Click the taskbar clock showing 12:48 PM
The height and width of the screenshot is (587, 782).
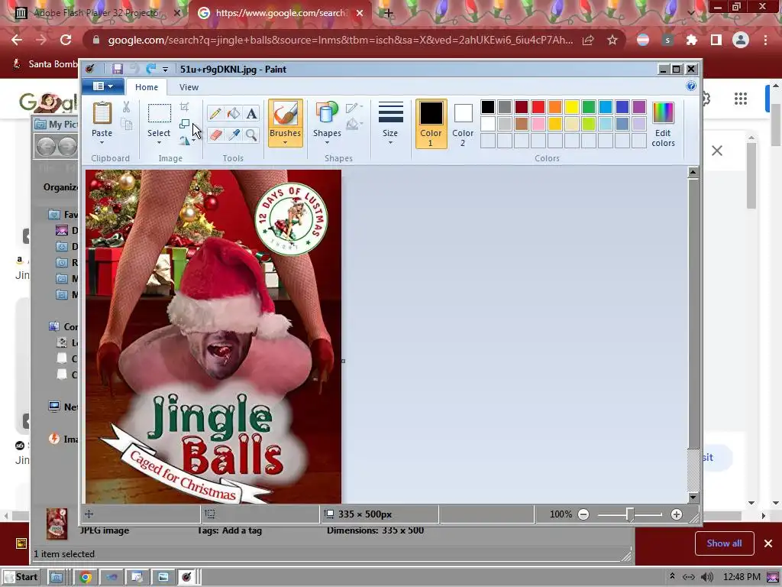pos(742,577)
